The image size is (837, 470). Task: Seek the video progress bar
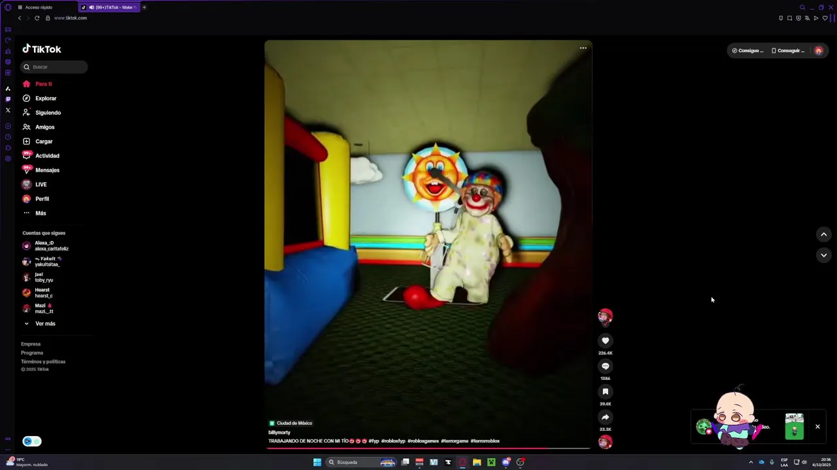(428, 448)
